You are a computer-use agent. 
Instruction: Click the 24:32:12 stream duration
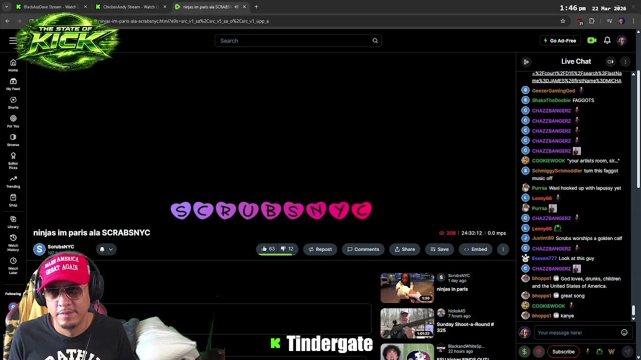tap(471, 233)
